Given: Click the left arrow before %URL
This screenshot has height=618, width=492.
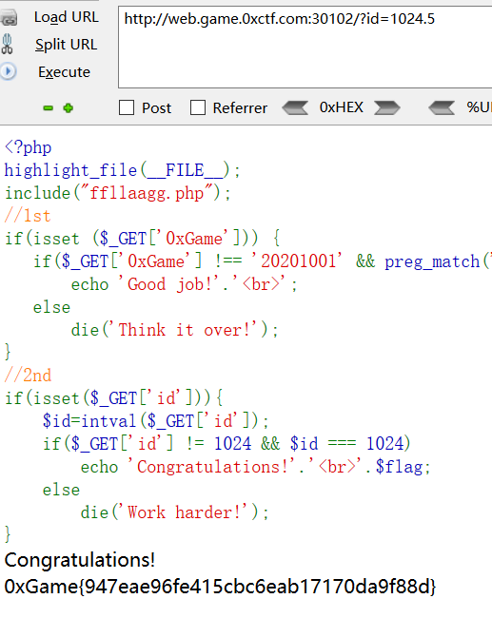Looking at the screenshot, I should pyautogui.click(x=442, y=107).
